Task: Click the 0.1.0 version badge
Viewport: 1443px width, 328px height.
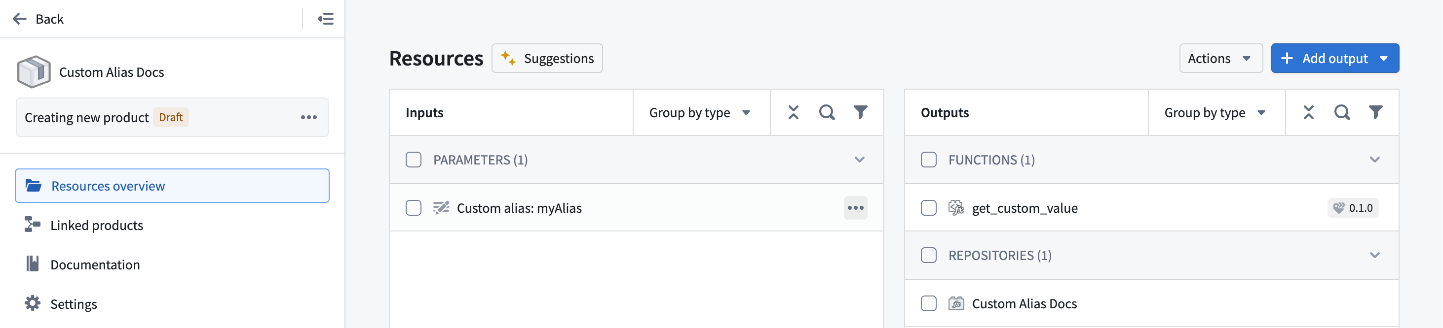Action: 1353,207
